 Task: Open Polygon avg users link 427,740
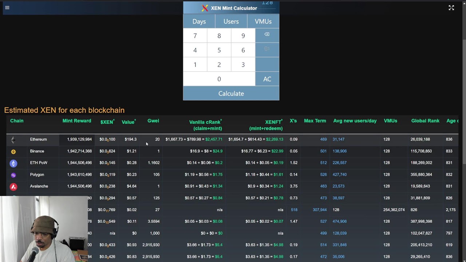click(x=340, y=175)
